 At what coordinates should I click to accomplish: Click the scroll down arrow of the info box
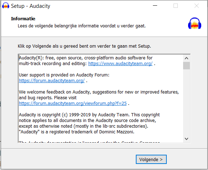tap(187, 139)
